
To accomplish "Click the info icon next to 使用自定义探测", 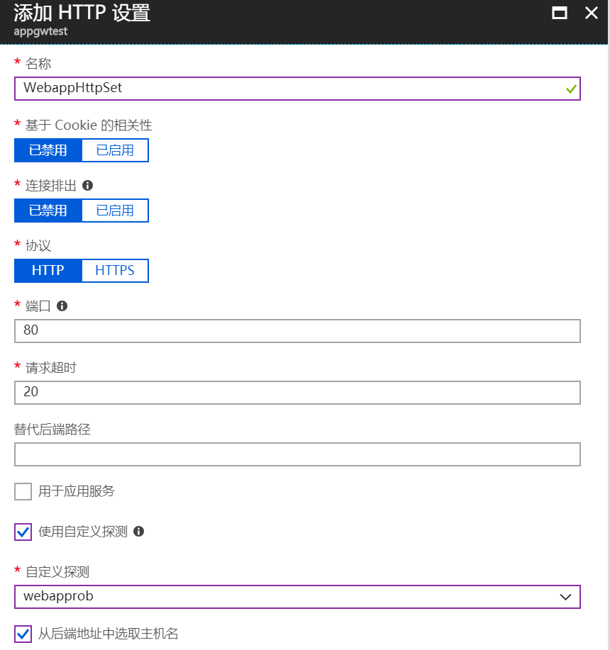I will coord(139,531).
